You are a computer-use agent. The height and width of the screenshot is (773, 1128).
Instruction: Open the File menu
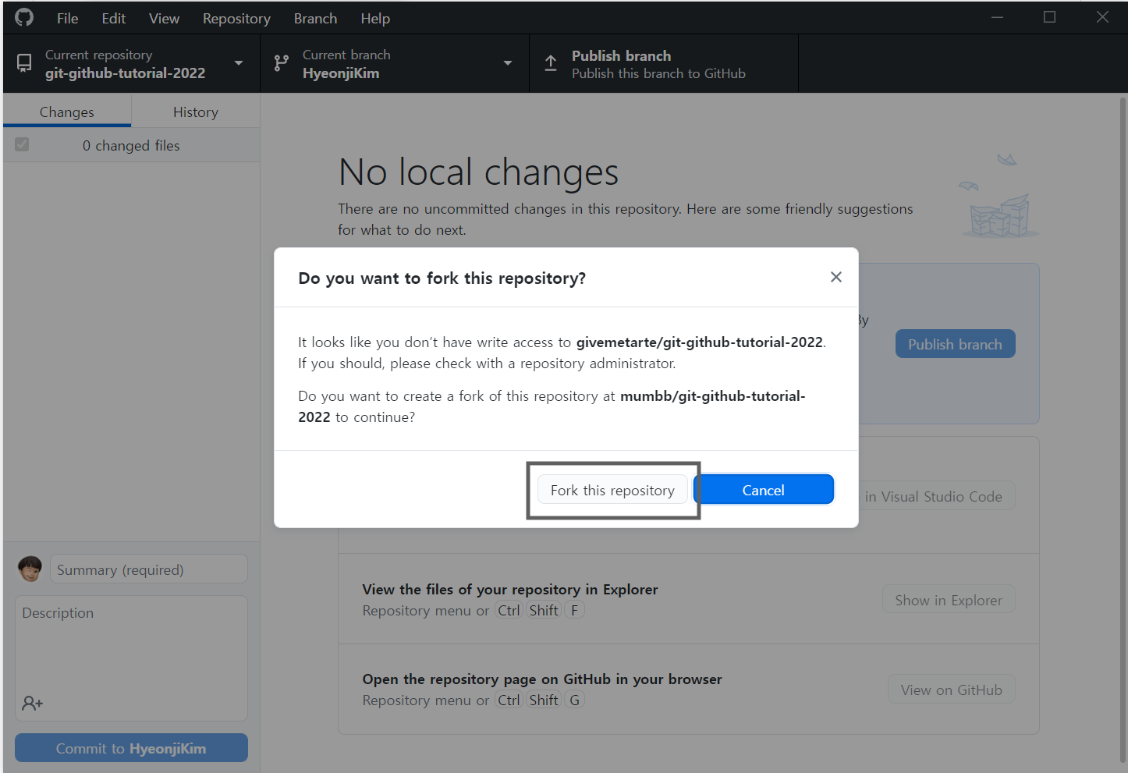tap(68, 18)
